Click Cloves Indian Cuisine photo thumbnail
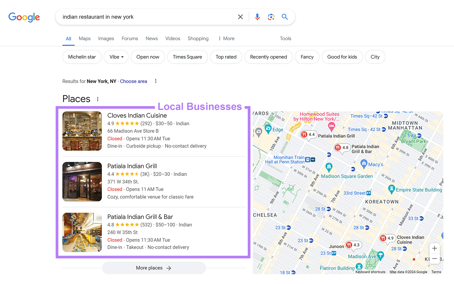The height and width of the screenshot is (284, 454). click(x=82, y=131)
